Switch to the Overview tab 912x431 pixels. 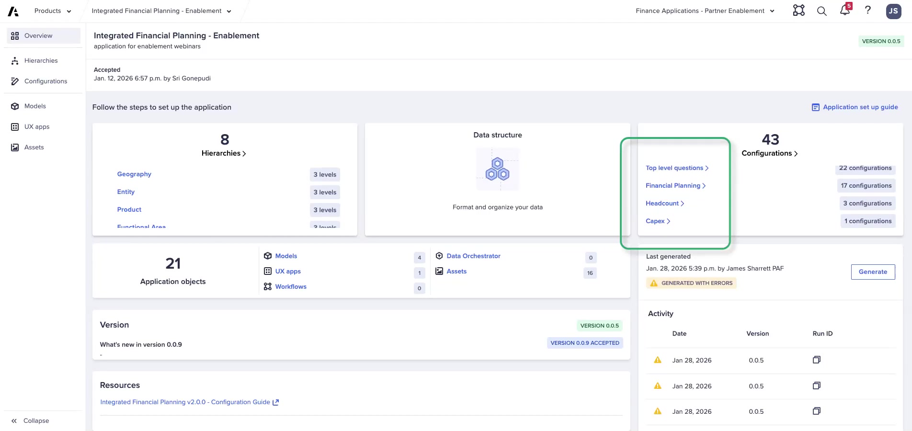pos(38,35)
